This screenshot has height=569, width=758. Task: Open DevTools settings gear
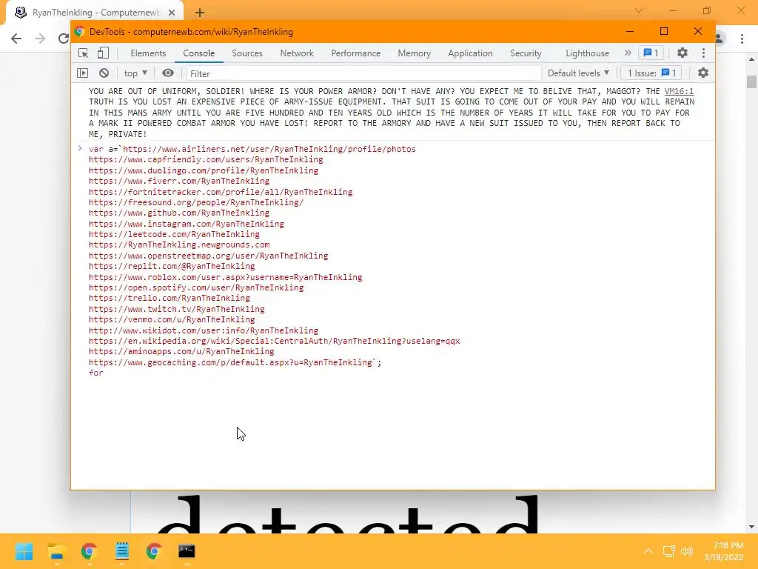click(x=682, y=53)
